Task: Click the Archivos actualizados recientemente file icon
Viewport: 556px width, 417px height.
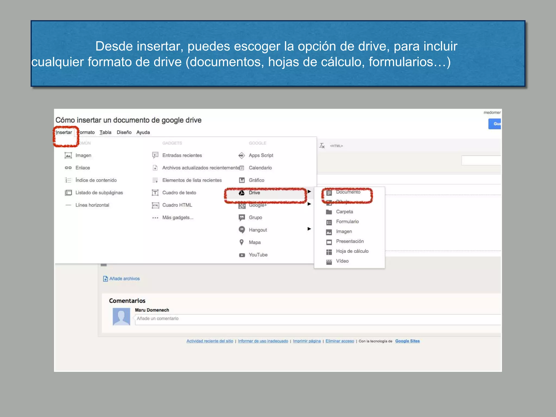Action: [155, 168]
